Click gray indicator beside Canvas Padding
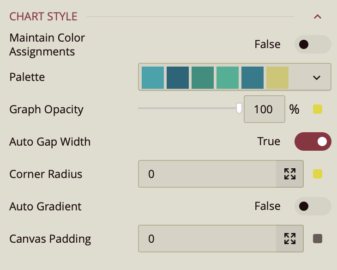This screenshot has width=337, height=270. pyautogui.click(x=318, y=239)
